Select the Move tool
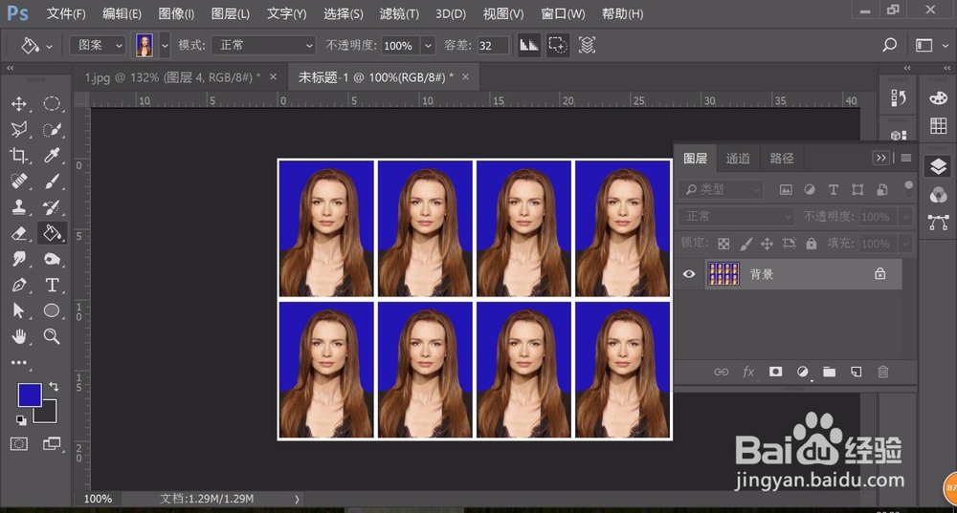The width and height of the screenshot is (957, 513). coord(19,103)
